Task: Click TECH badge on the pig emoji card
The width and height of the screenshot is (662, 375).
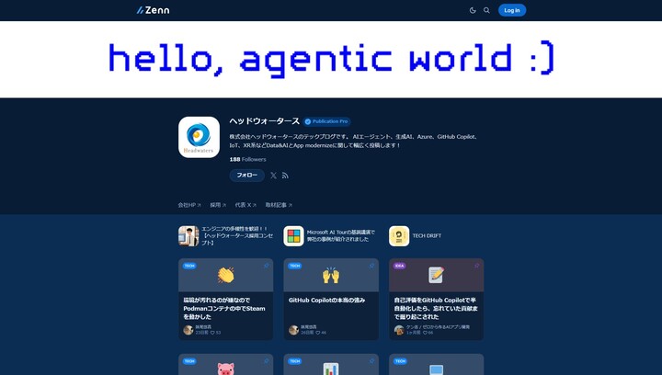Action: (189, 361)
